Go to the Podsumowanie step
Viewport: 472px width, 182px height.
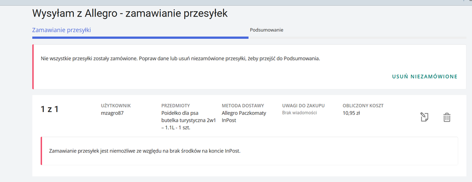coord(266,30)
